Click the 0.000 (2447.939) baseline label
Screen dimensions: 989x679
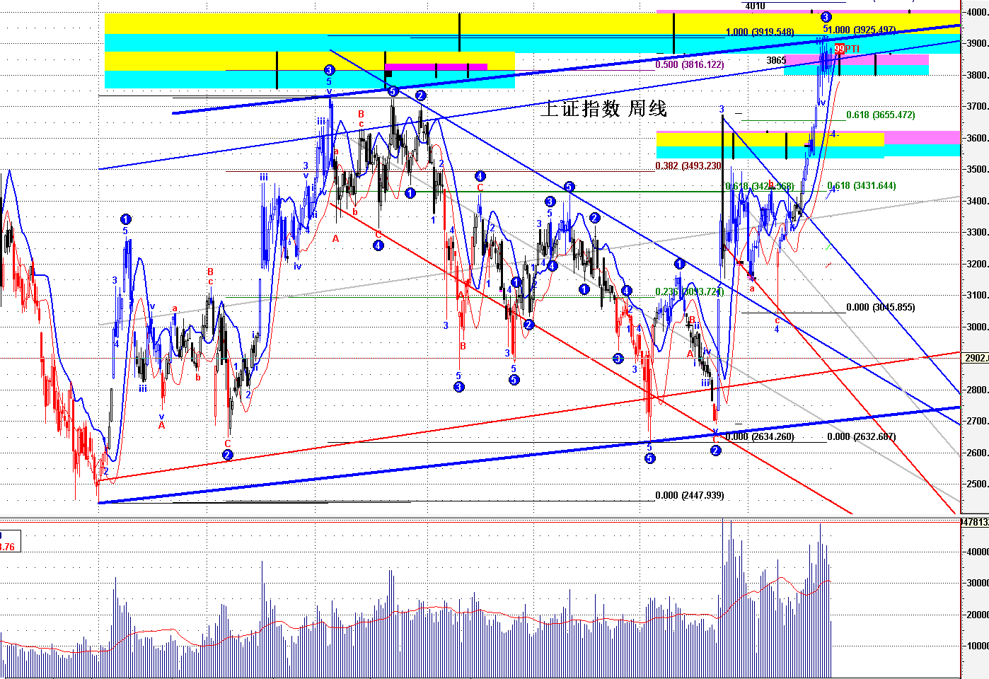pos(690,495)
